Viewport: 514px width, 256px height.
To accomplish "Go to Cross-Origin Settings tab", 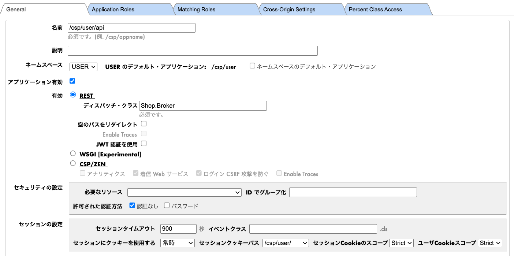I will [289, 10].
